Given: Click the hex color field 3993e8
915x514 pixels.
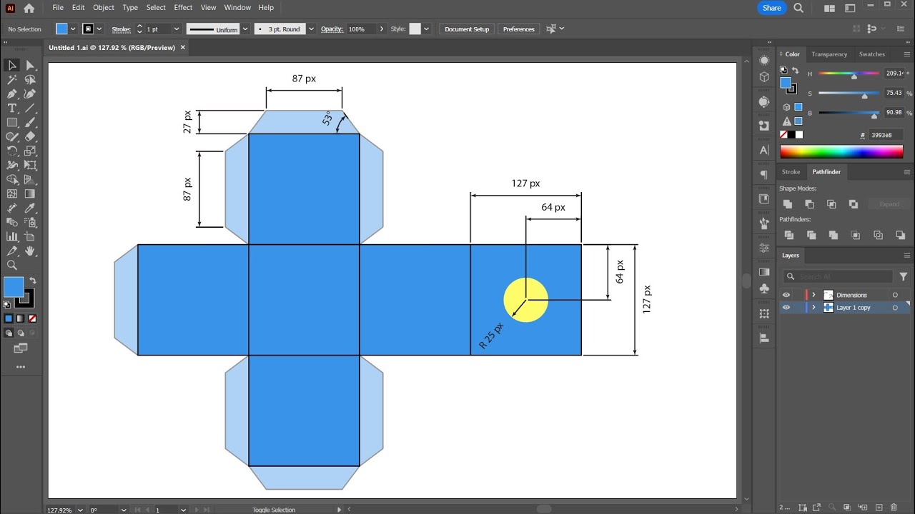Looking at the screenshot, I should [x=886, y=135].
